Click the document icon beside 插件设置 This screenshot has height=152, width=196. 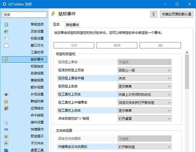6,122
